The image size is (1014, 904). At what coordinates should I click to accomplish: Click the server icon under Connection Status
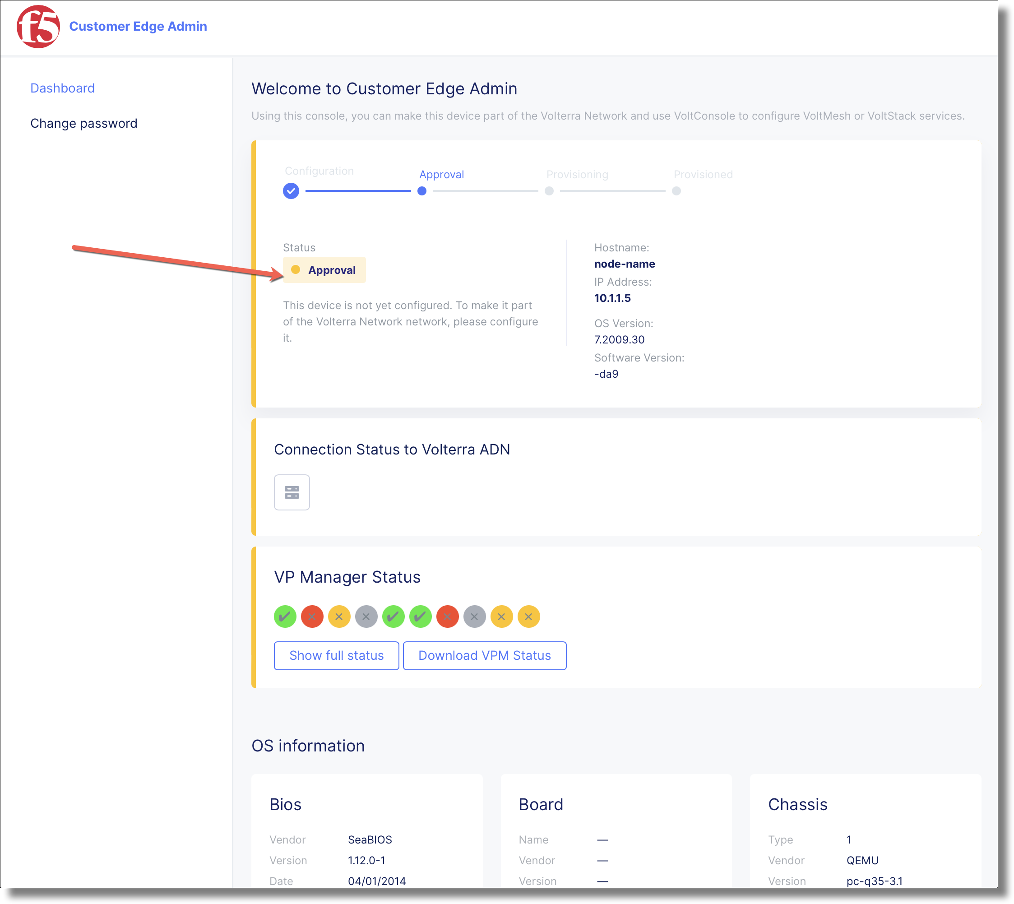[x=292, y=492]
